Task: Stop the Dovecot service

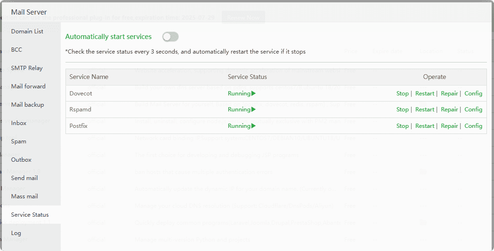Action: tap(402, 94)
